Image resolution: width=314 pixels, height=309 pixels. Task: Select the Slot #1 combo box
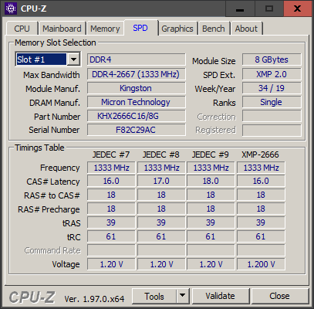48,59
